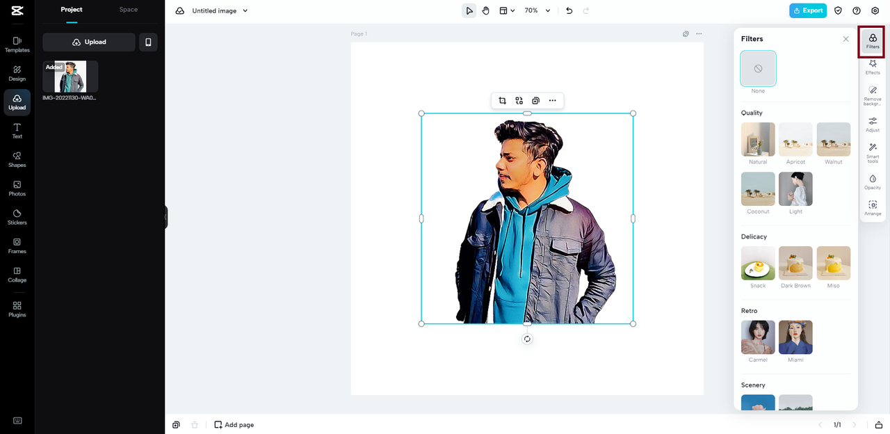Apply the Light filter
890x434 pixels.
pos(795,189)
